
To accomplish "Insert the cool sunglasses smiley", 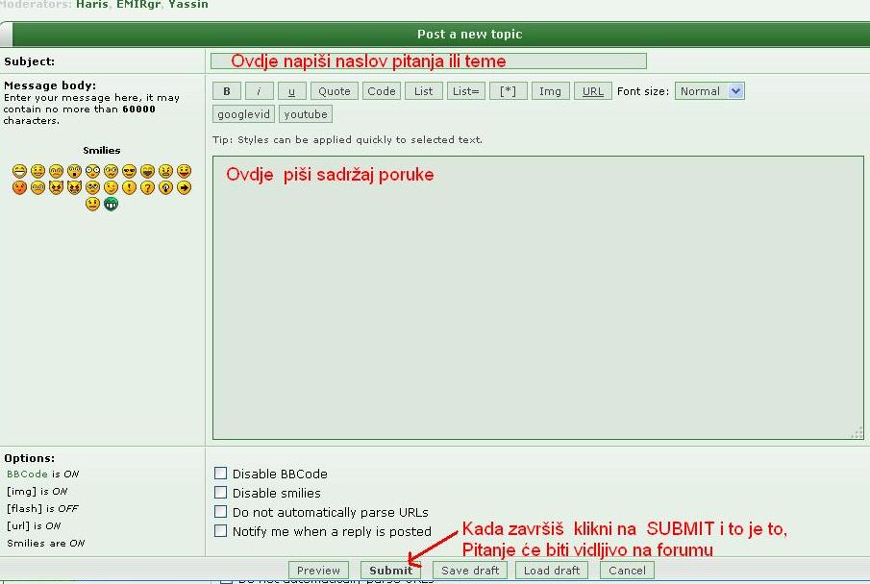I will 129,171.
